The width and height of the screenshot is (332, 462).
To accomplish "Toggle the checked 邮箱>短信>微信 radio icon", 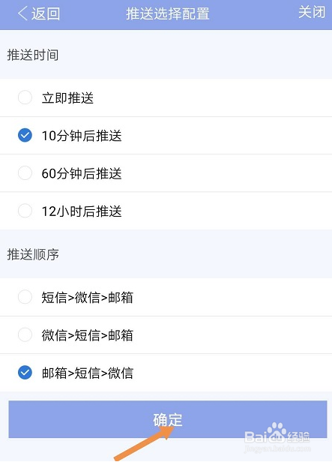I will coord(25,373).
